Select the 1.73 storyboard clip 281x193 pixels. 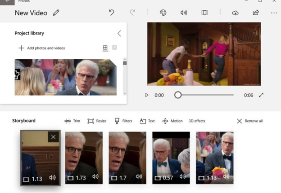pos(84,158)
